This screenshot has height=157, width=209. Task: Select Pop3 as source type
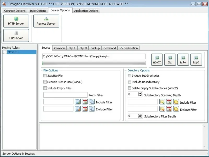coord(196,60)
